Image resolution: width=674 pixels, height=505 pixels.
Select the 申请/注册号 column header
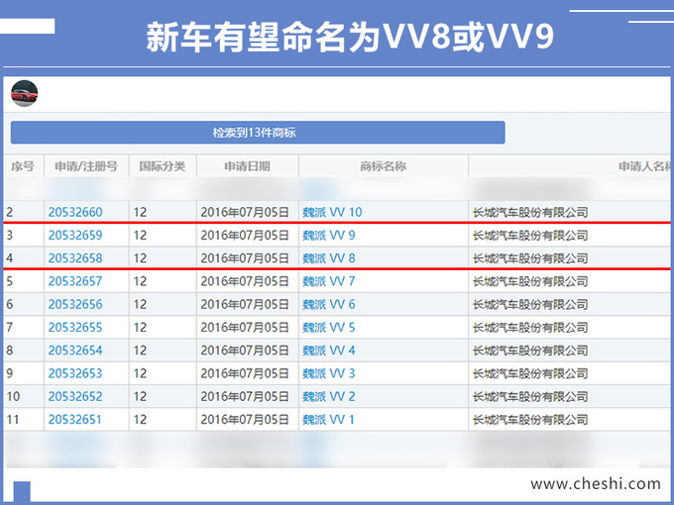point(86,166)
